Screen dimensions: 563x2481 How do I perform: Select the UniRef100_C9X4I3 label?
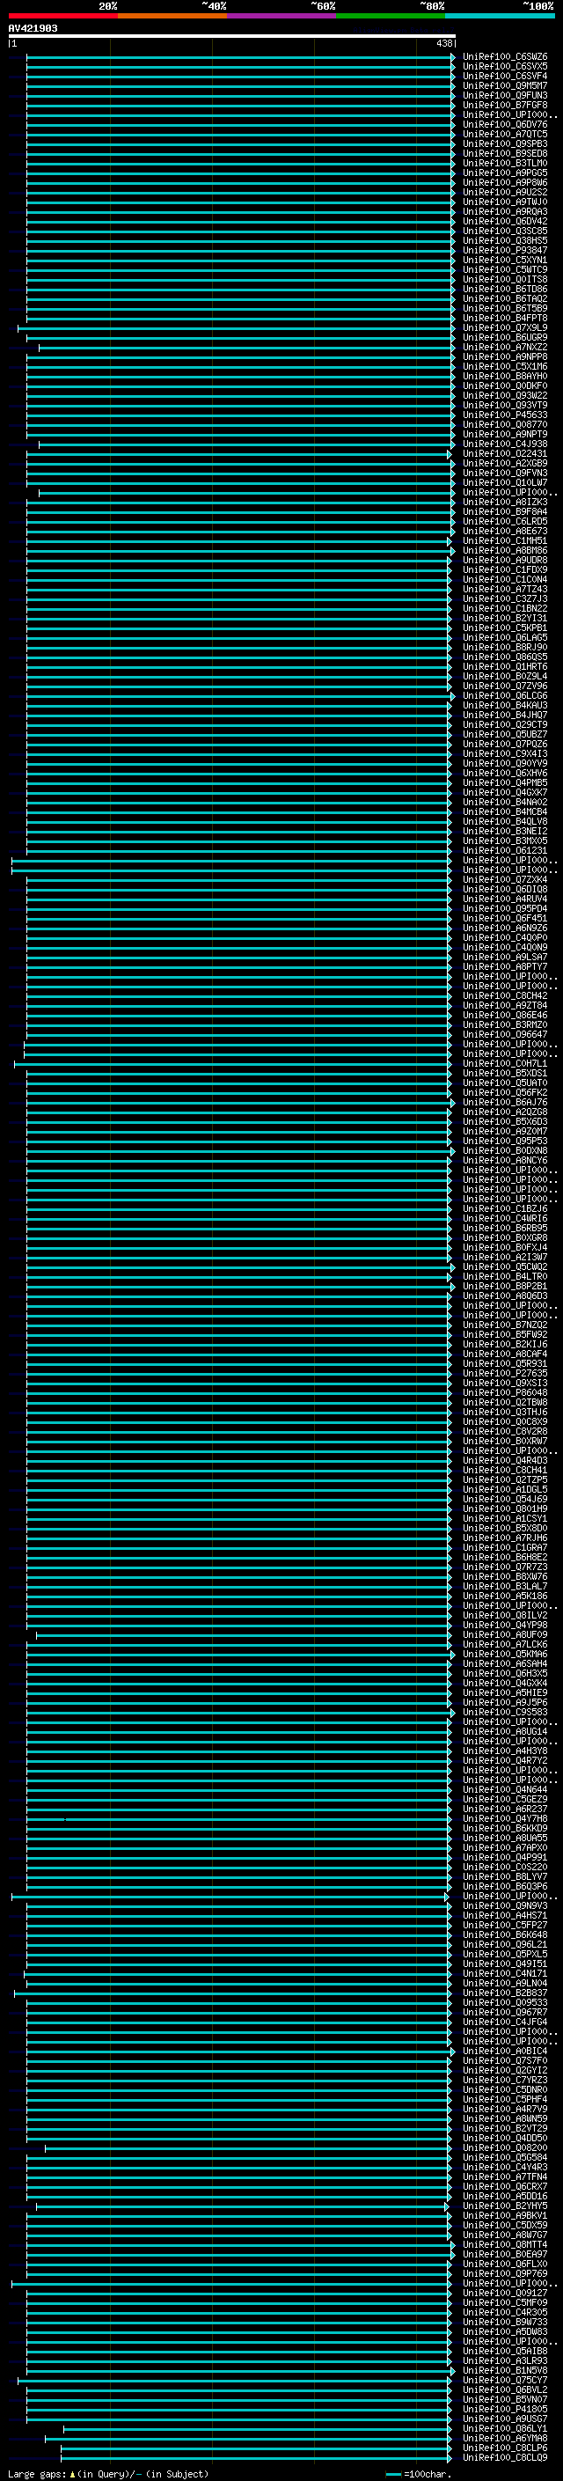pyautogui.click(x=505, y=753)
